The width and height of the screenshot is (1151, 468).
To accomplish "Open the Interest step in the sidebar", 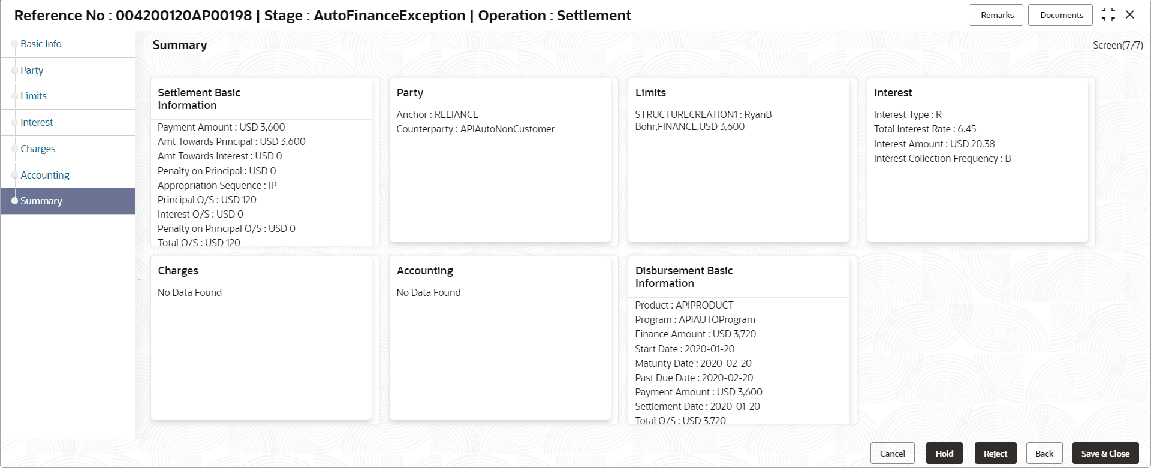I will click(37, 123).
